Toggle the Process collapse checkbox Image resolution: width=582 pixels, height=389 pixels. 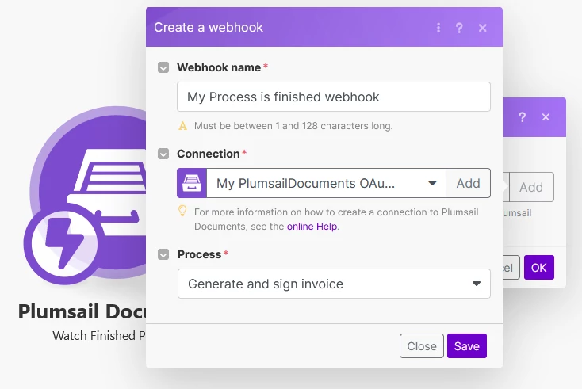(x=163, y=254)
